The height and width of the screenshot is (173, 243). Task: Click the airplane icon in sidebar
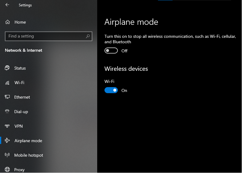(x=7, y=140)
